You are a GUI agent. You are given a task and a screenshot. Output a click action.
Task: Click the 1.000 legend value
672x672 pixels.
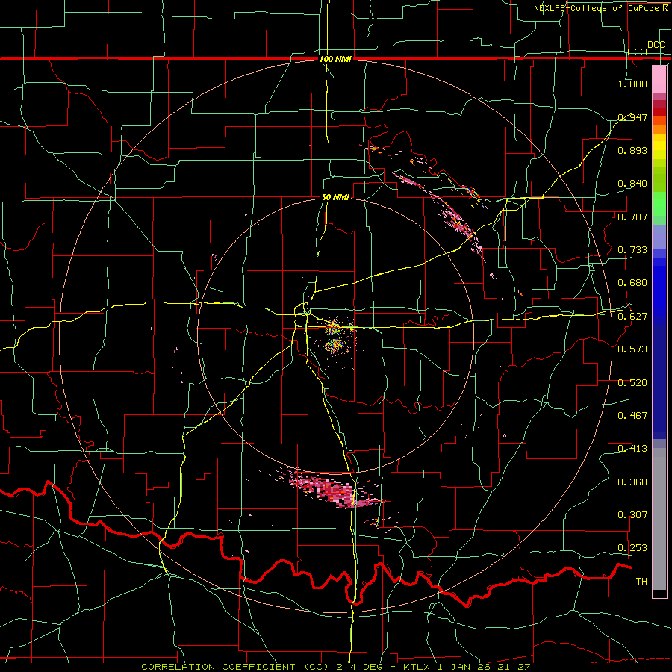pyautogui.click(x=632, y=84)
